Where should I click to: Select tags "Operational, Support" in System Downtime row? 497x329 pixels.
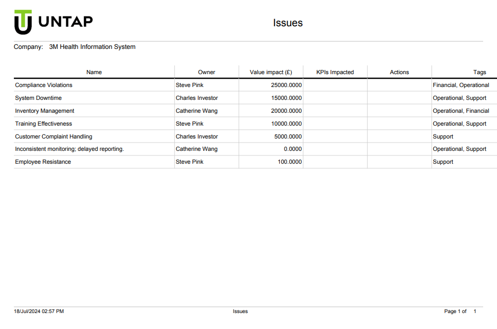point(459,98)
